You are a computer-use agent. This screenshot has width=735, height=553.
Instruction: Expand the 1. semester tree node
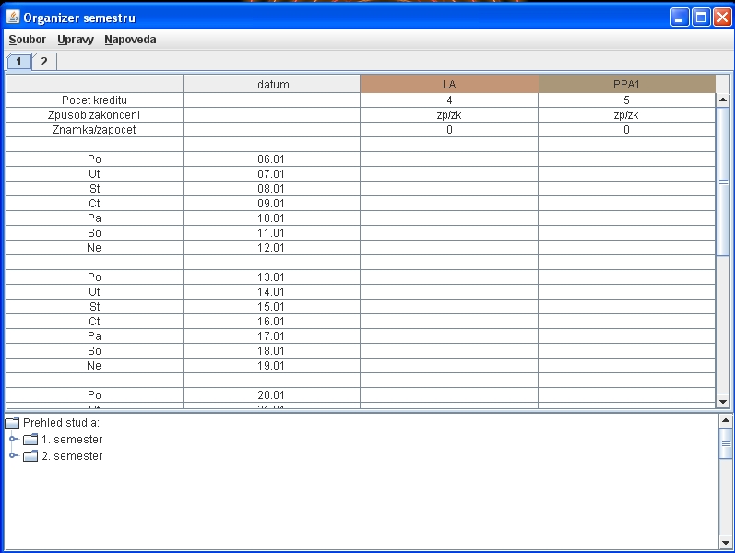click(14, 440)
